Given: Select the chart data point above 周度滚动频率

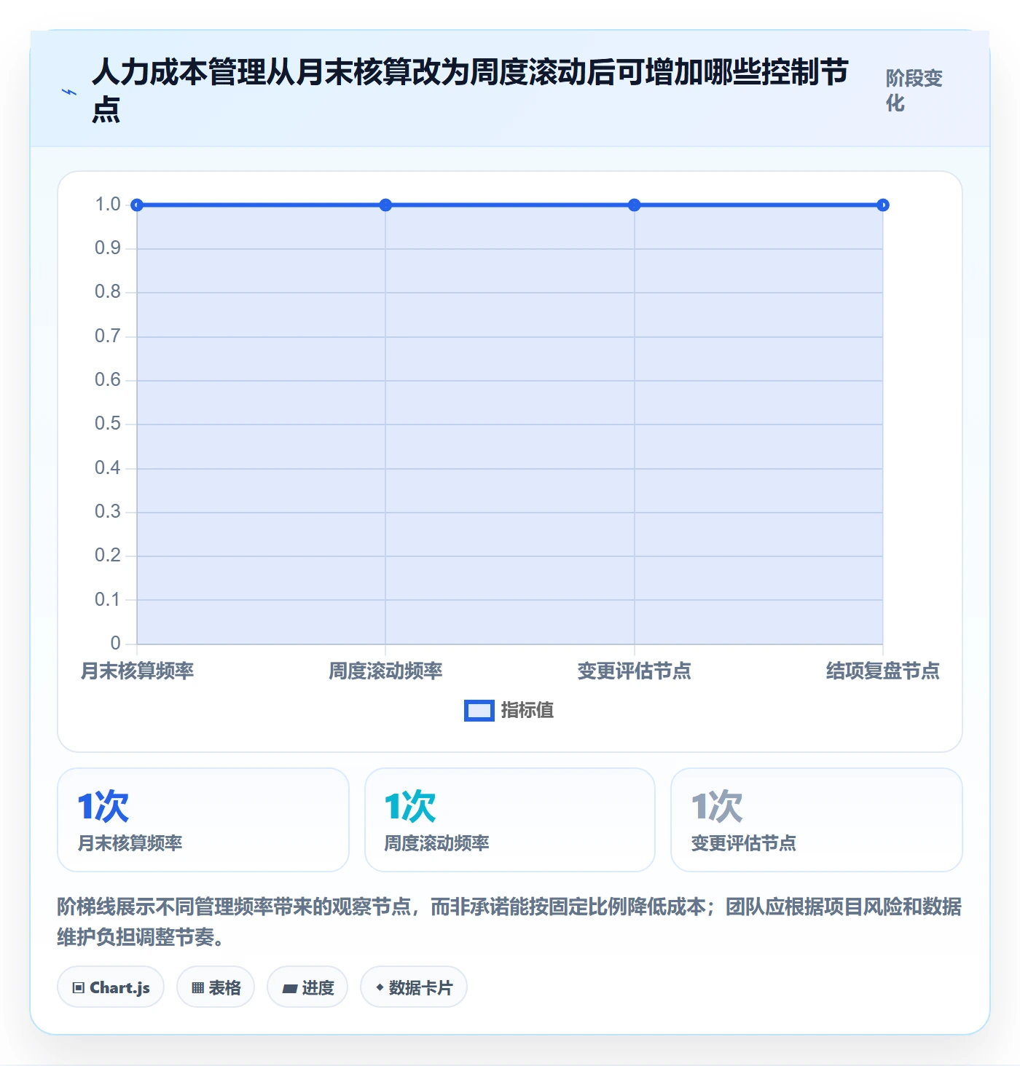Looking at the screenshot, I should coord(385,205).
